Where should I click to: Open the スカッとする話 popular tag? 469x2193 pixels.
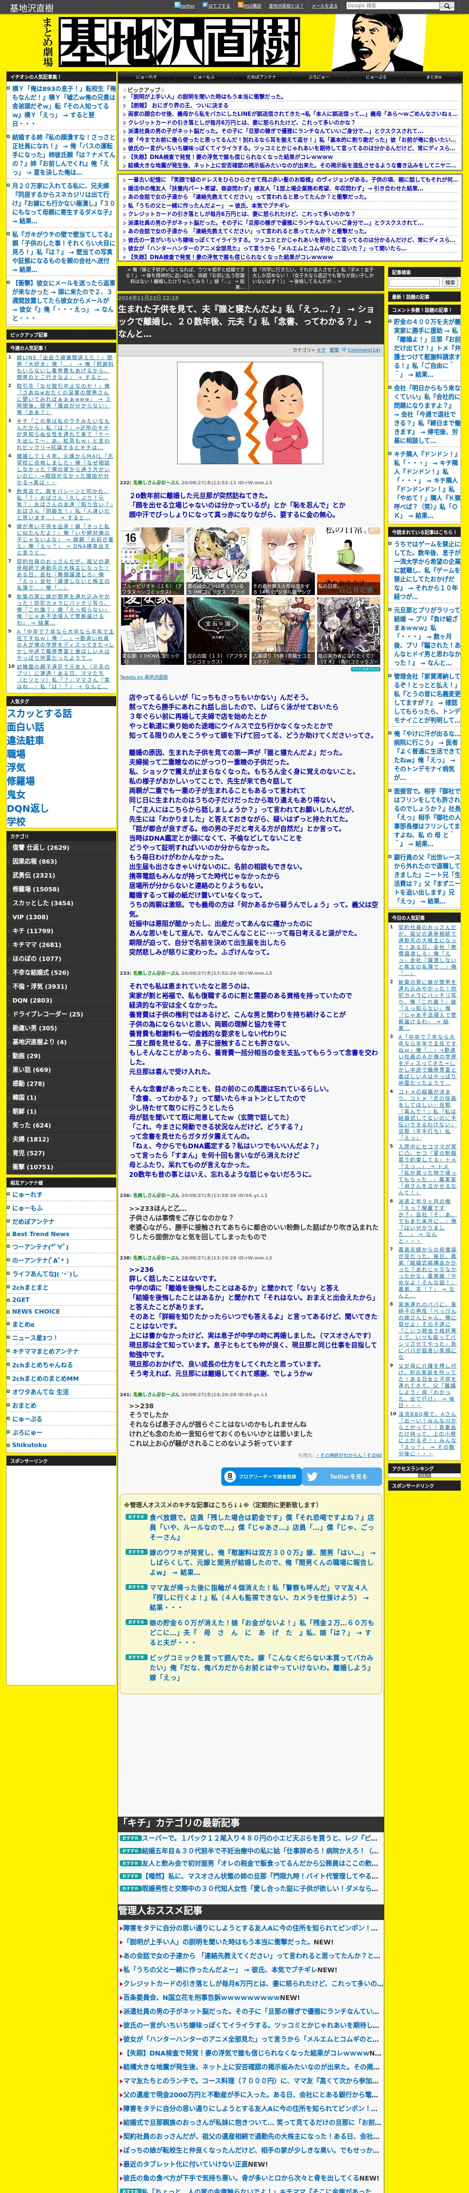coord(39,713)
